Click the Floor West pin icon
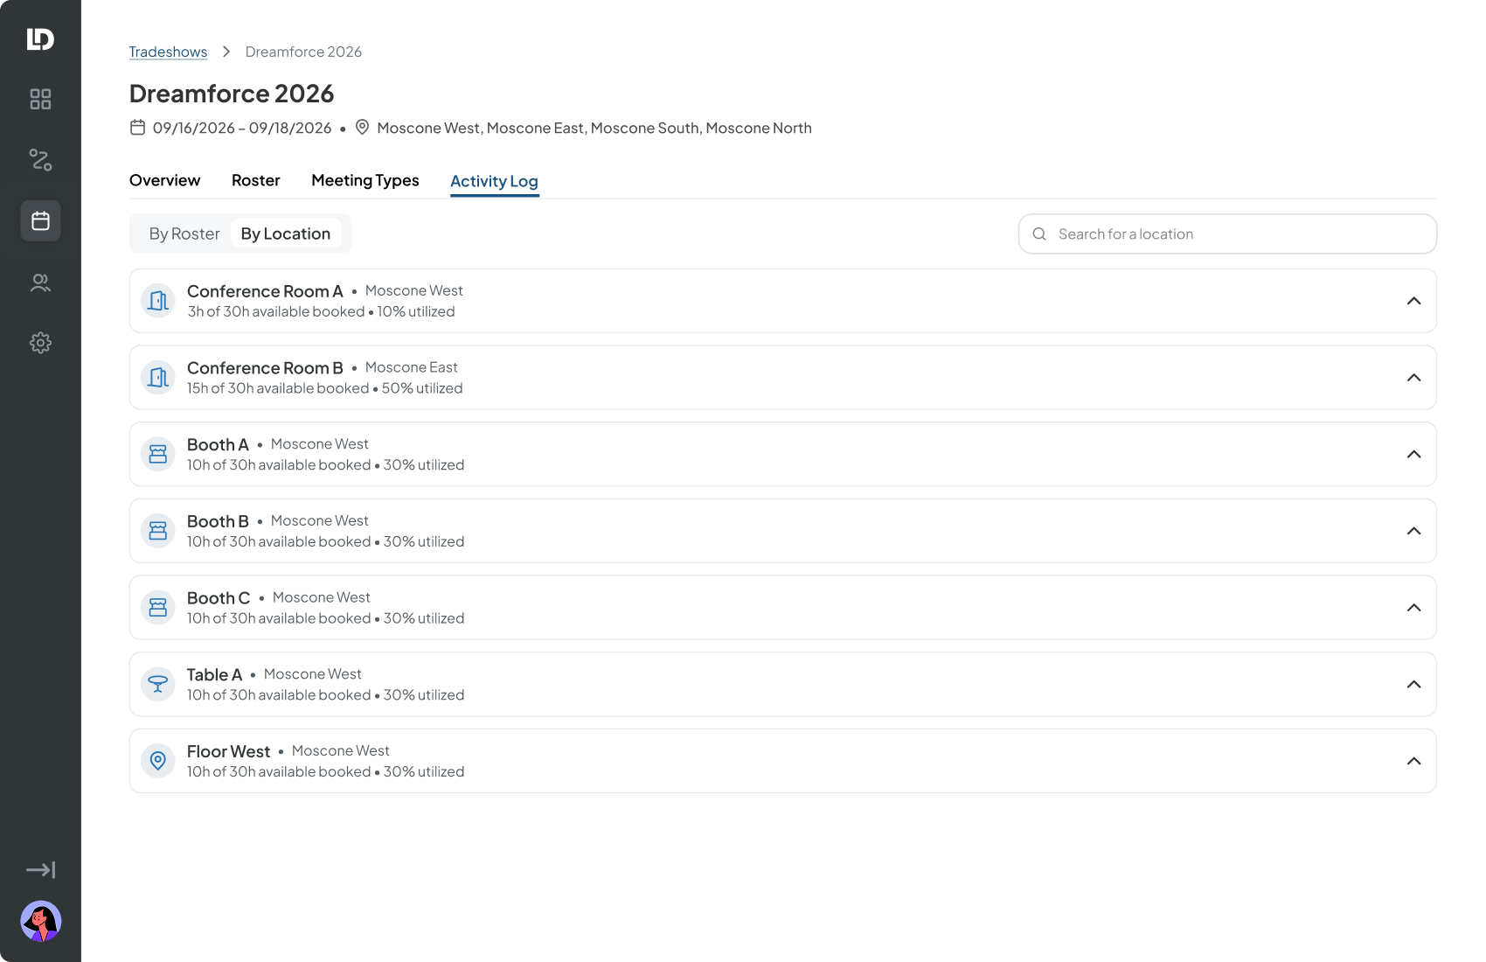This screenshot has height=962, width=1486. point(158,761)
